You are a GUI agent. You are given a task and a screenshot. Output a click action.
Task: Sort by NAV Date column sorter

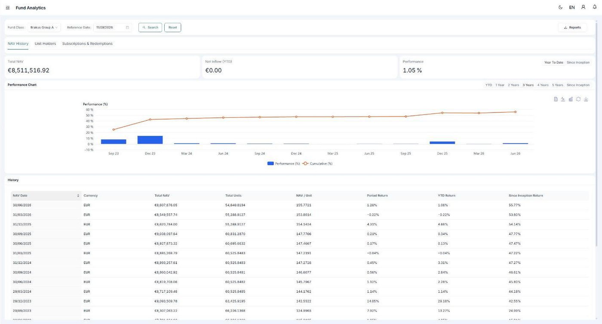tap(78, 195)
